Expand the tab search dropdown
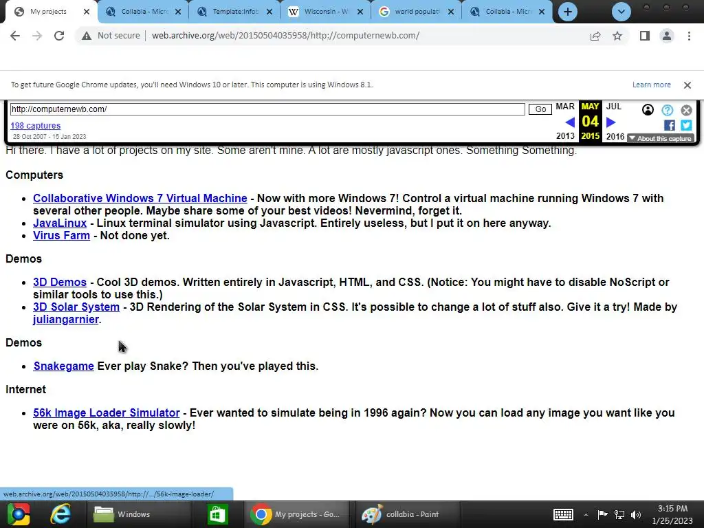The height and width of the screenshot is (528, 704). 621,12
